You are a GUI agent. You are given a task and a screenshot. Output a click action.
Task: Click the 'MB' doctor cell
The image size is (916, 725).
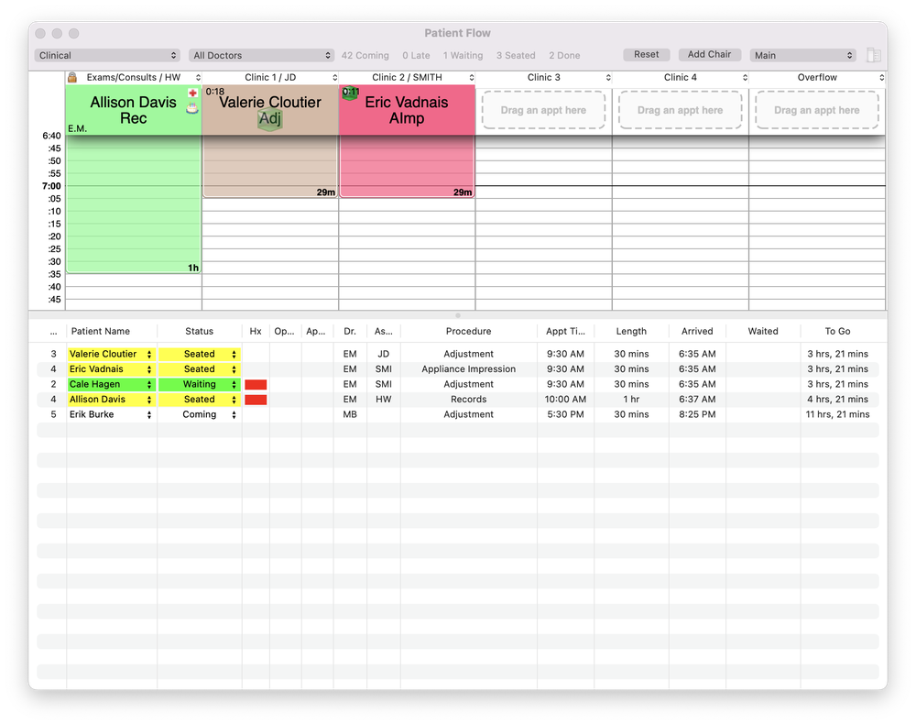349,414
